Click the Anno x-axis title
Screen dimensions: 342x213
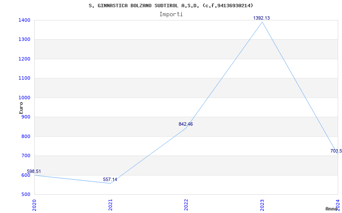[331, 209]
